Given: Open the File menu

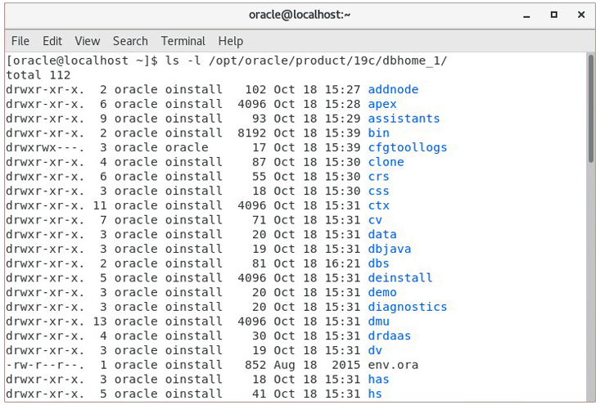Looking at the screenshot, I should point(20,41).
